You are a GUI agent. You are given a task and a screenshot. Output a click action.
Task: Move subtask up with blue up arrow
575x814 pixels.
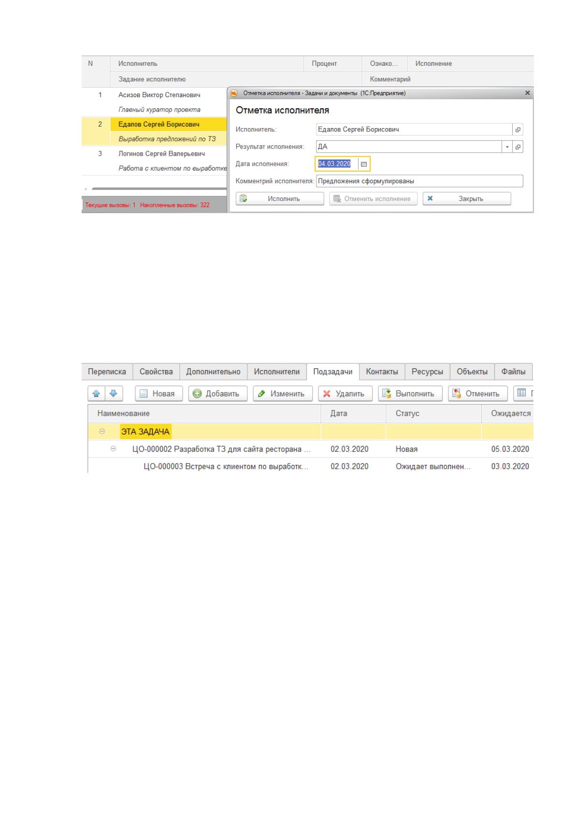coord(96,393)
